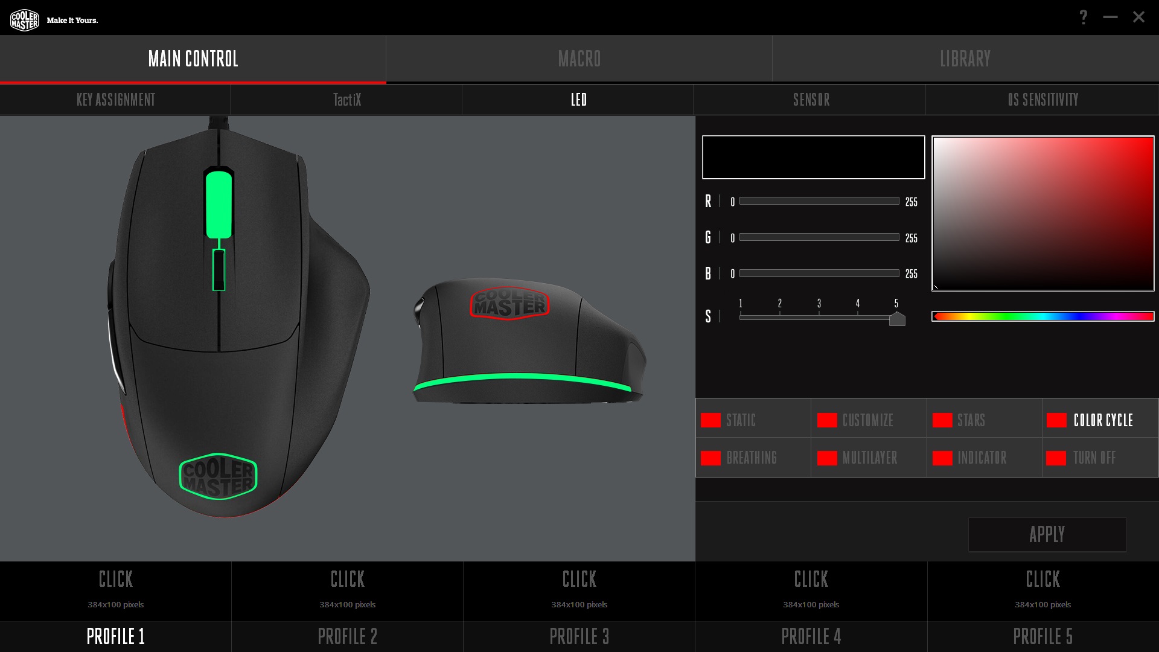Click the CLICK image slot above PROFILE 1
Image resolution: width=1159 pixels, height=652 pixels.
pyautogui.click(x=115, y=591)
